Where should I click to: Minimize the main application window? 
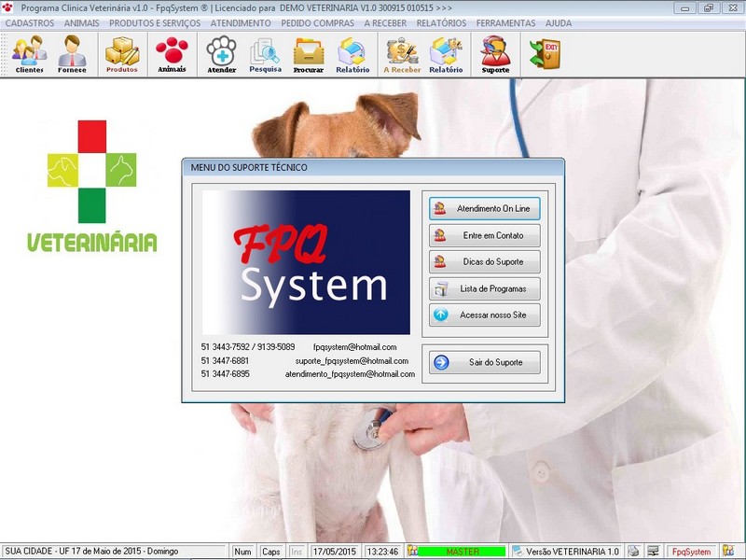[684, 7]
